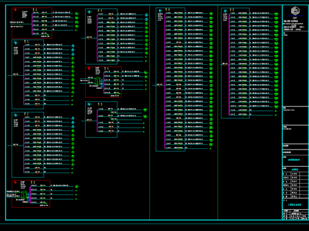
Task: Click the hexagon company logo in title block
Action: [295, 11]
